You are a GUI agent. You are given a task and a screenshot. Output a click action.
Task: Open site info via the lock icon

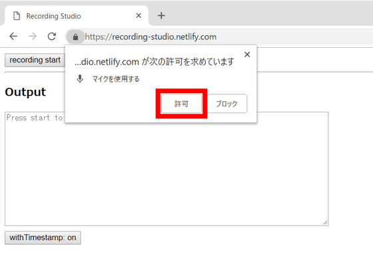tap(75, 37)
